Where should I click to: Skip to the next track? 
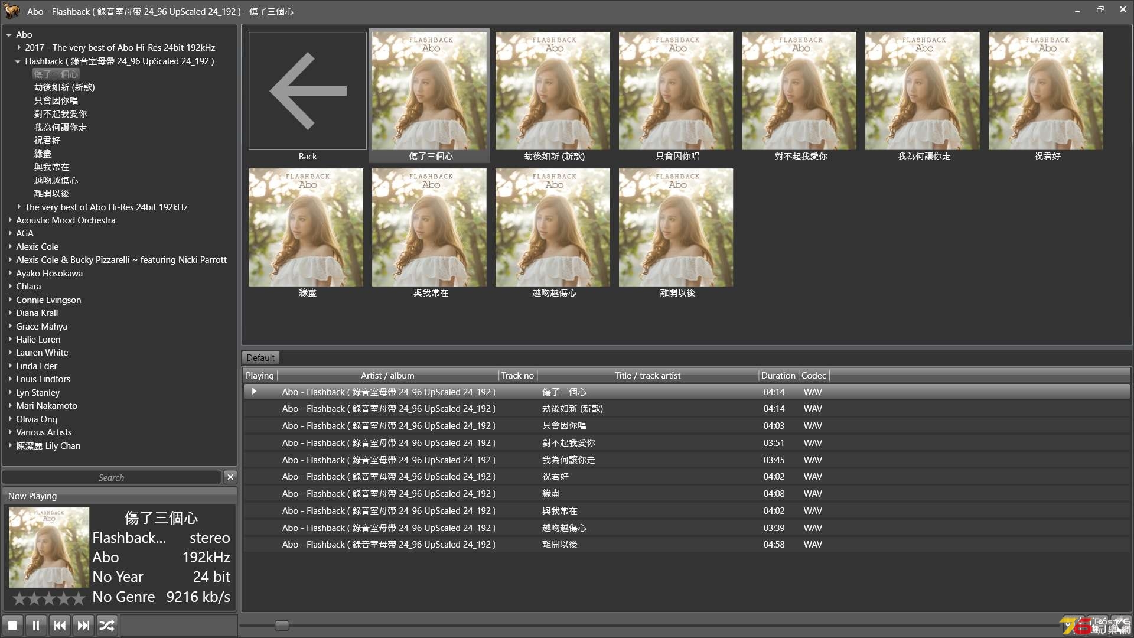[83, 626]
